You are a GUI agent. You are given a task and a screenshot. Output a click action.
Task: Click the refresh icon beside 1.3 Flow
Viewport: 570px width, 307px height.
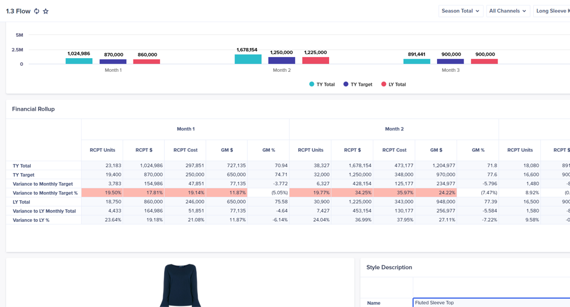click(37, 11)
